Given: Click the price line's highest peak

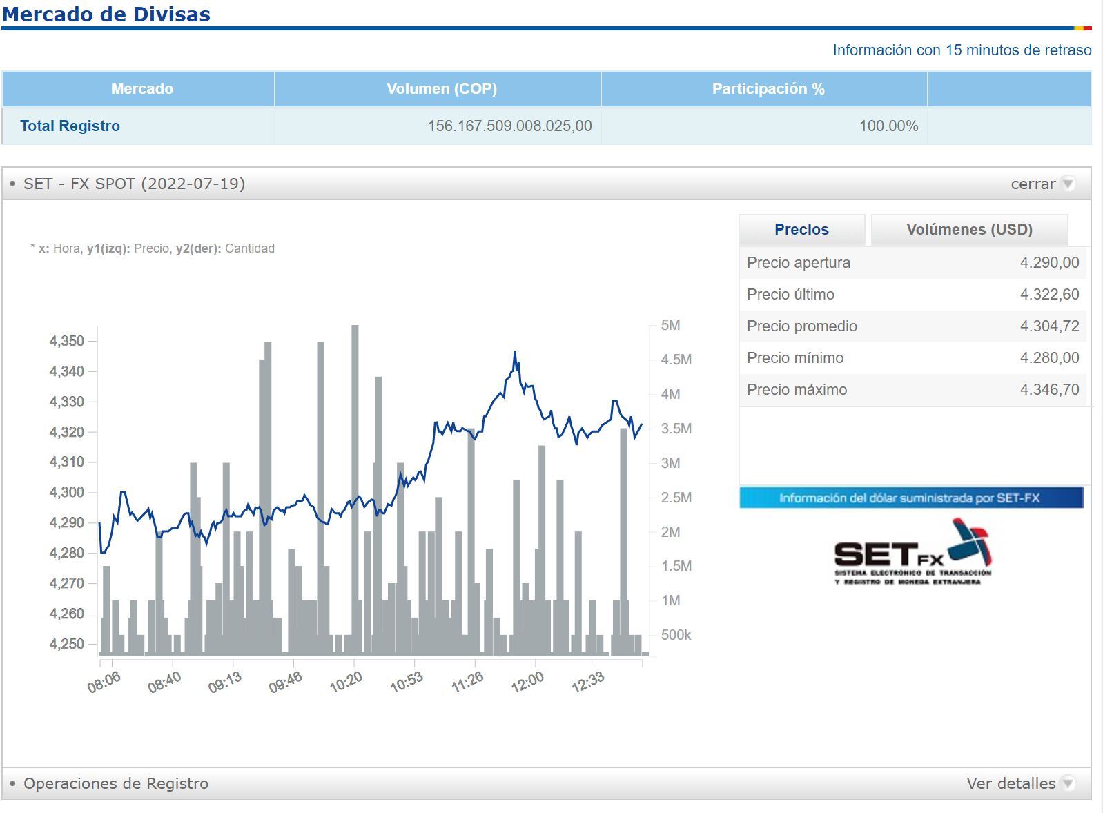Looking at the screenshot, I should [514, 353].
